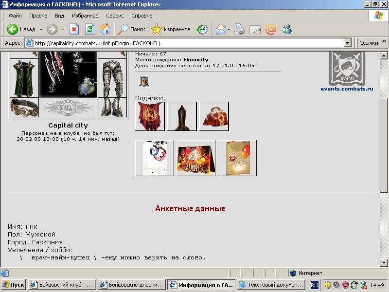Open the History clock icon
This screenshot has height=292, width=389.
pyautogui.click(x=202, y=29)
